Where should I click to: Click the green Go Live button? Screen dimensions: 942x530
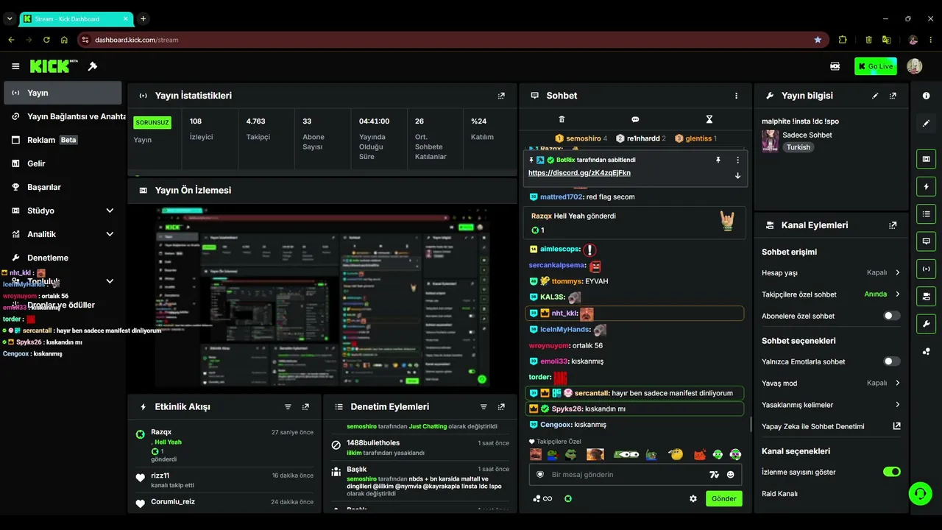tap(876, 66)
